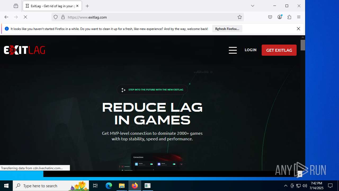Click the REDUCE LAG IN GAMES heading
This screenshot has width=339, height=191.
point(152,114)
